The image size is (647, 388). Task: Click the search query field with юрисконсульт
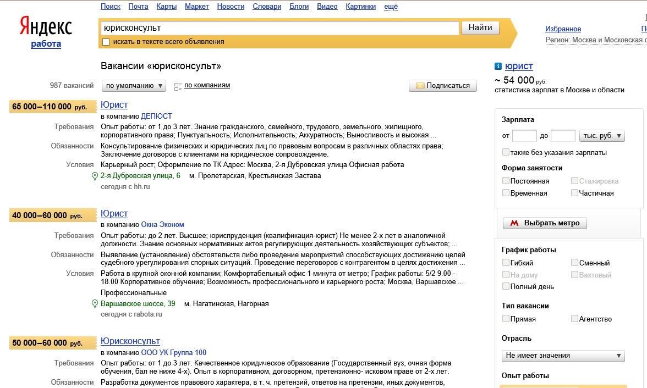coord(279,28)
